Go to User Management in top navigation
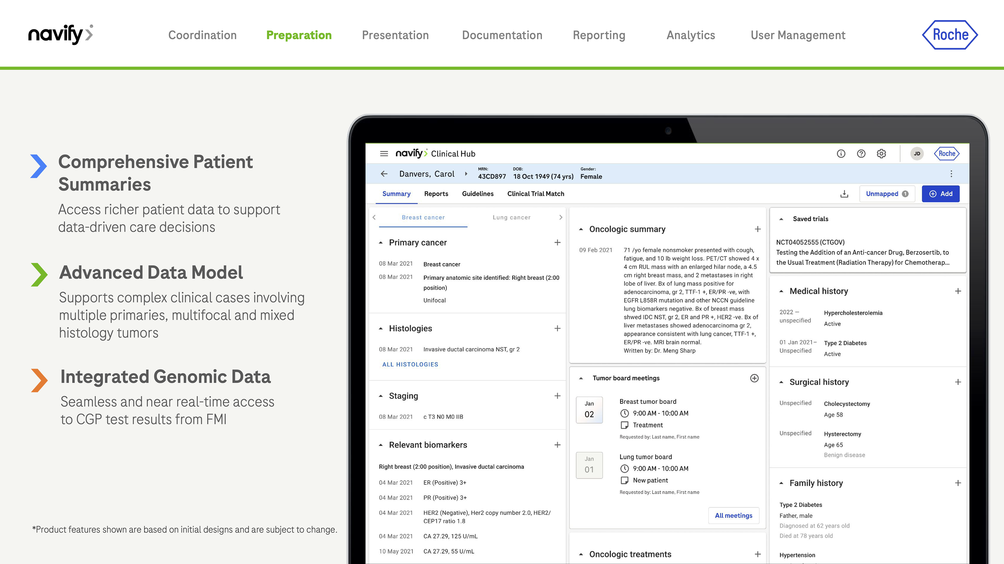Viewport: 1004px width, 564px height. (x=798, y=35)
